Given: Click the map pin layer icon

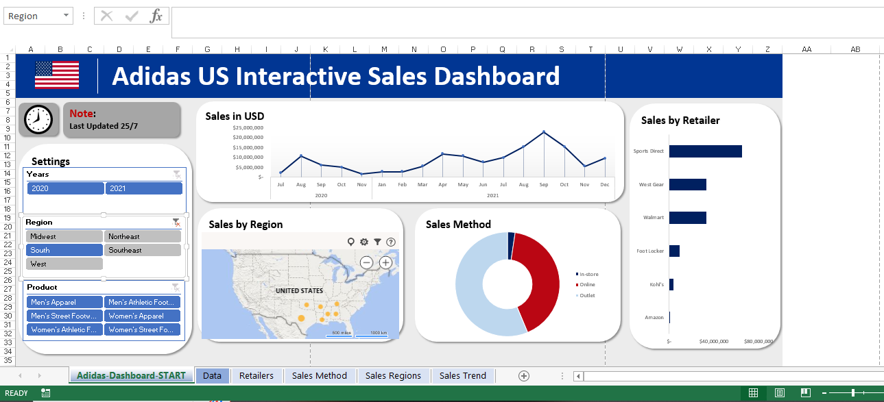Looking at the screenshot, I should (351, 242).
